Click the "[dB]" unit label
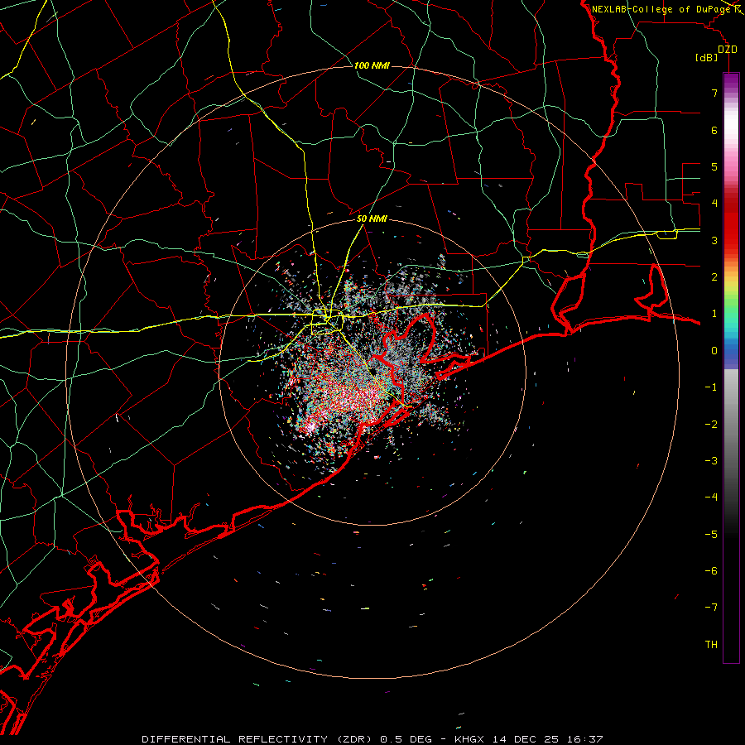Viewport: 745px width, 745px height. pyautogui.click(x=707, y=57)
